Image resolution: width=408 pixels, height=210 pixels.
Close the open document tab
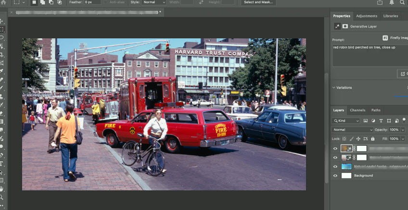click(11, 12)
